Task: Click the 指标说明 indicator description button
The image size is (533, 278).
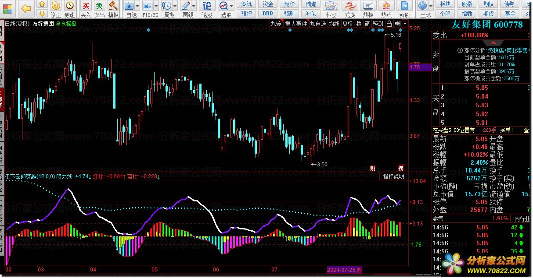Action: pyautogui.click(x=394, y=176)
